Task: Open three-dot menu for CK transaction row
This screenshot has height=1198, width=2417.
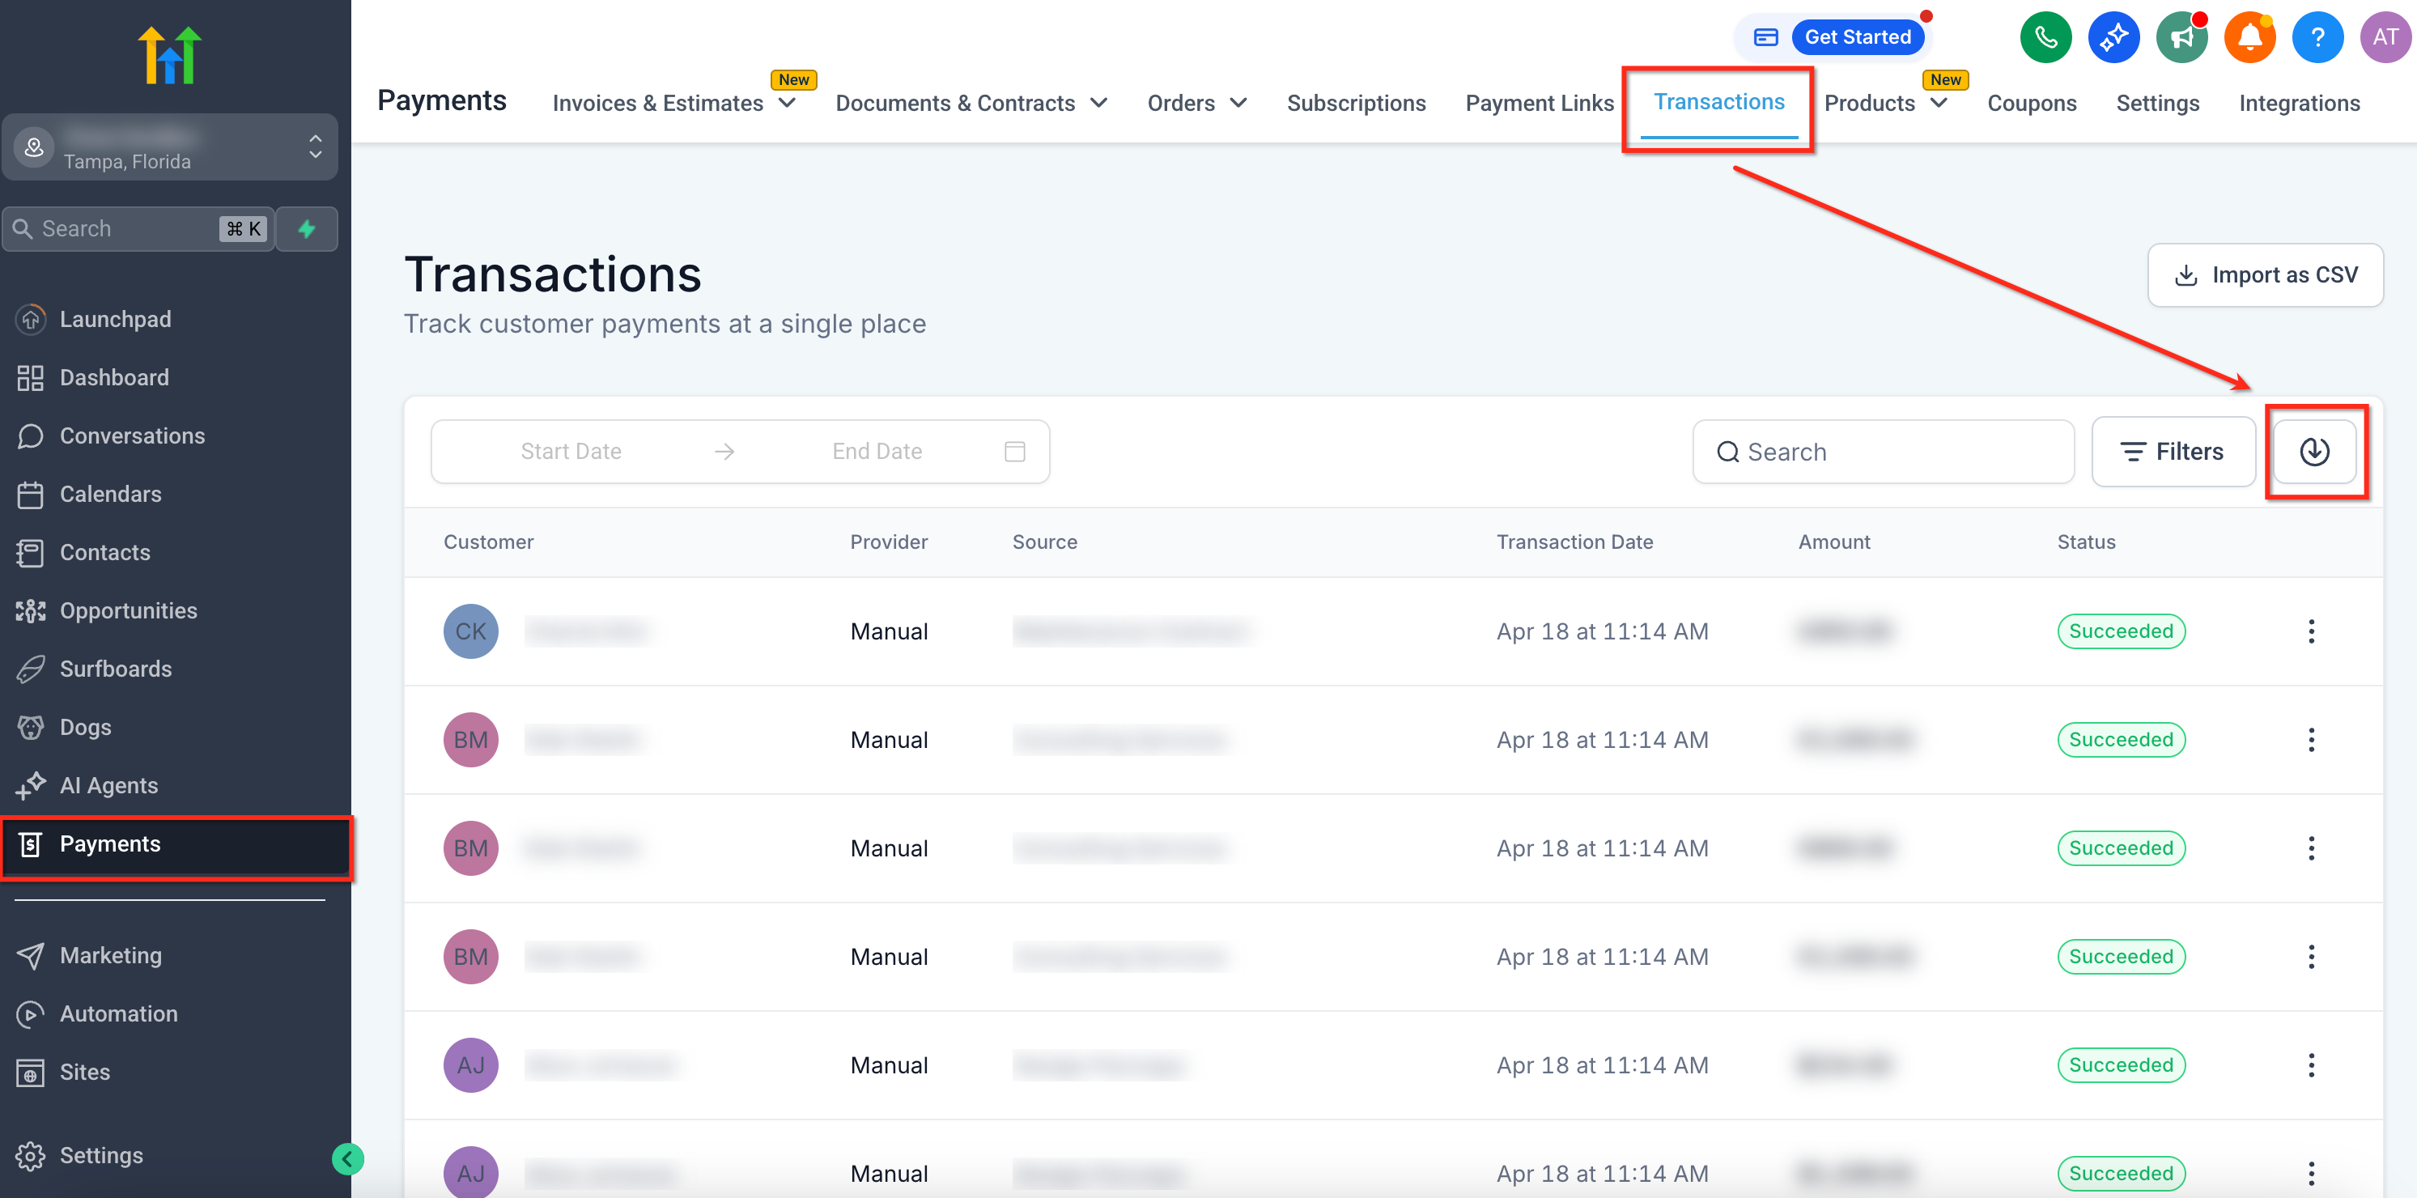Action: [2311, 631]
